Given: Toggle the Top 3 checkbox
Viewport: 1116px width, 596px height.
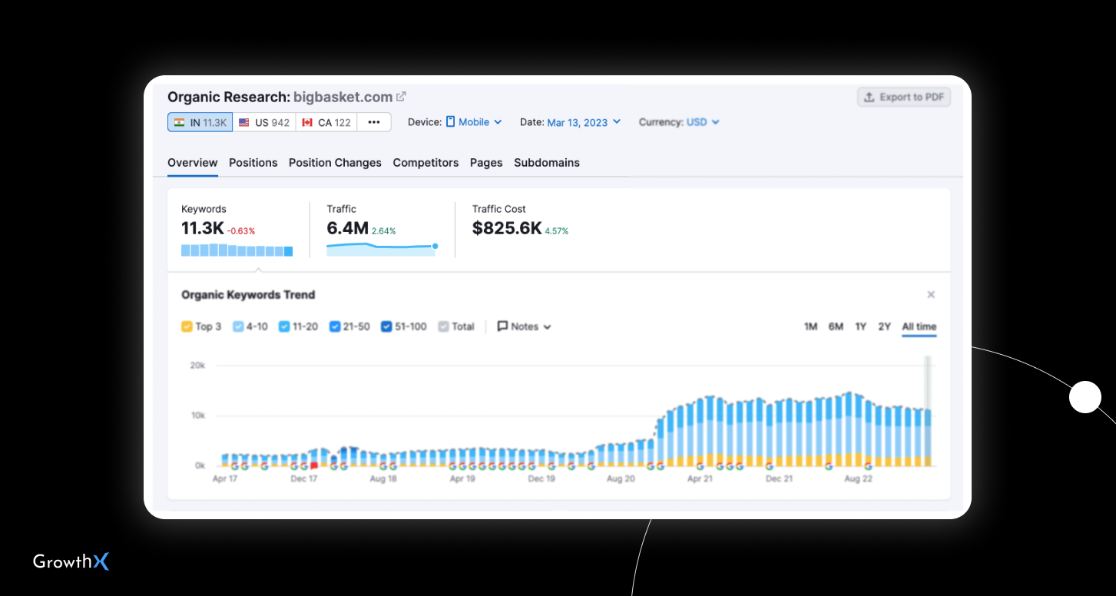Looking at the screenshot, I should click(x=187, y=326).
